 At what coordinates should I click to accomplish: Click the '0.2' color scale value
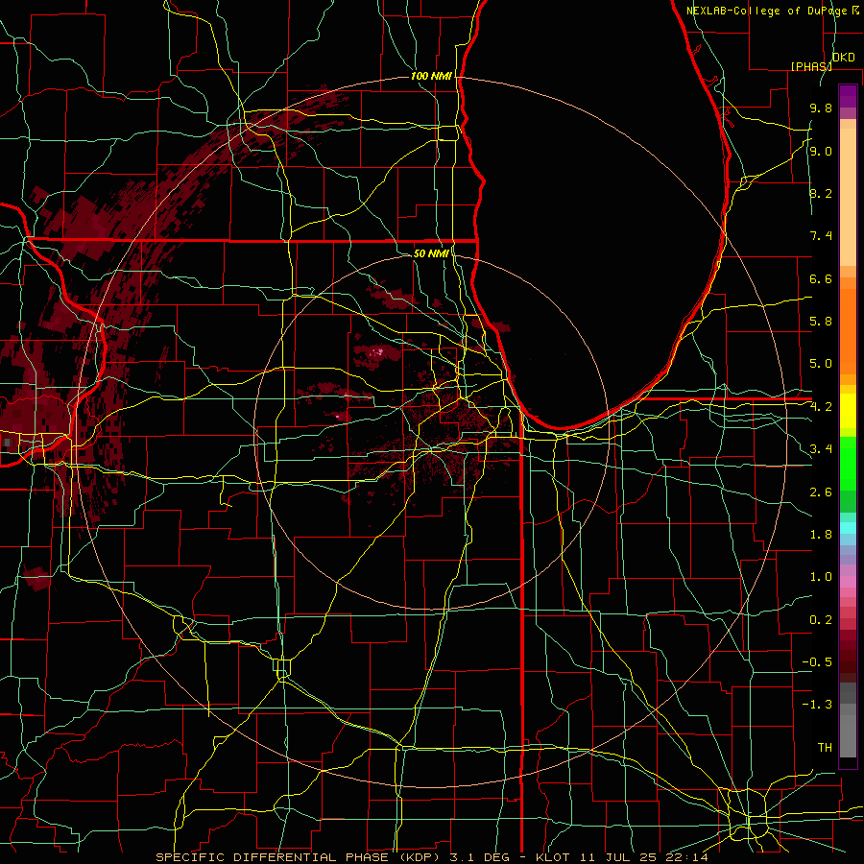click(821, 620)
